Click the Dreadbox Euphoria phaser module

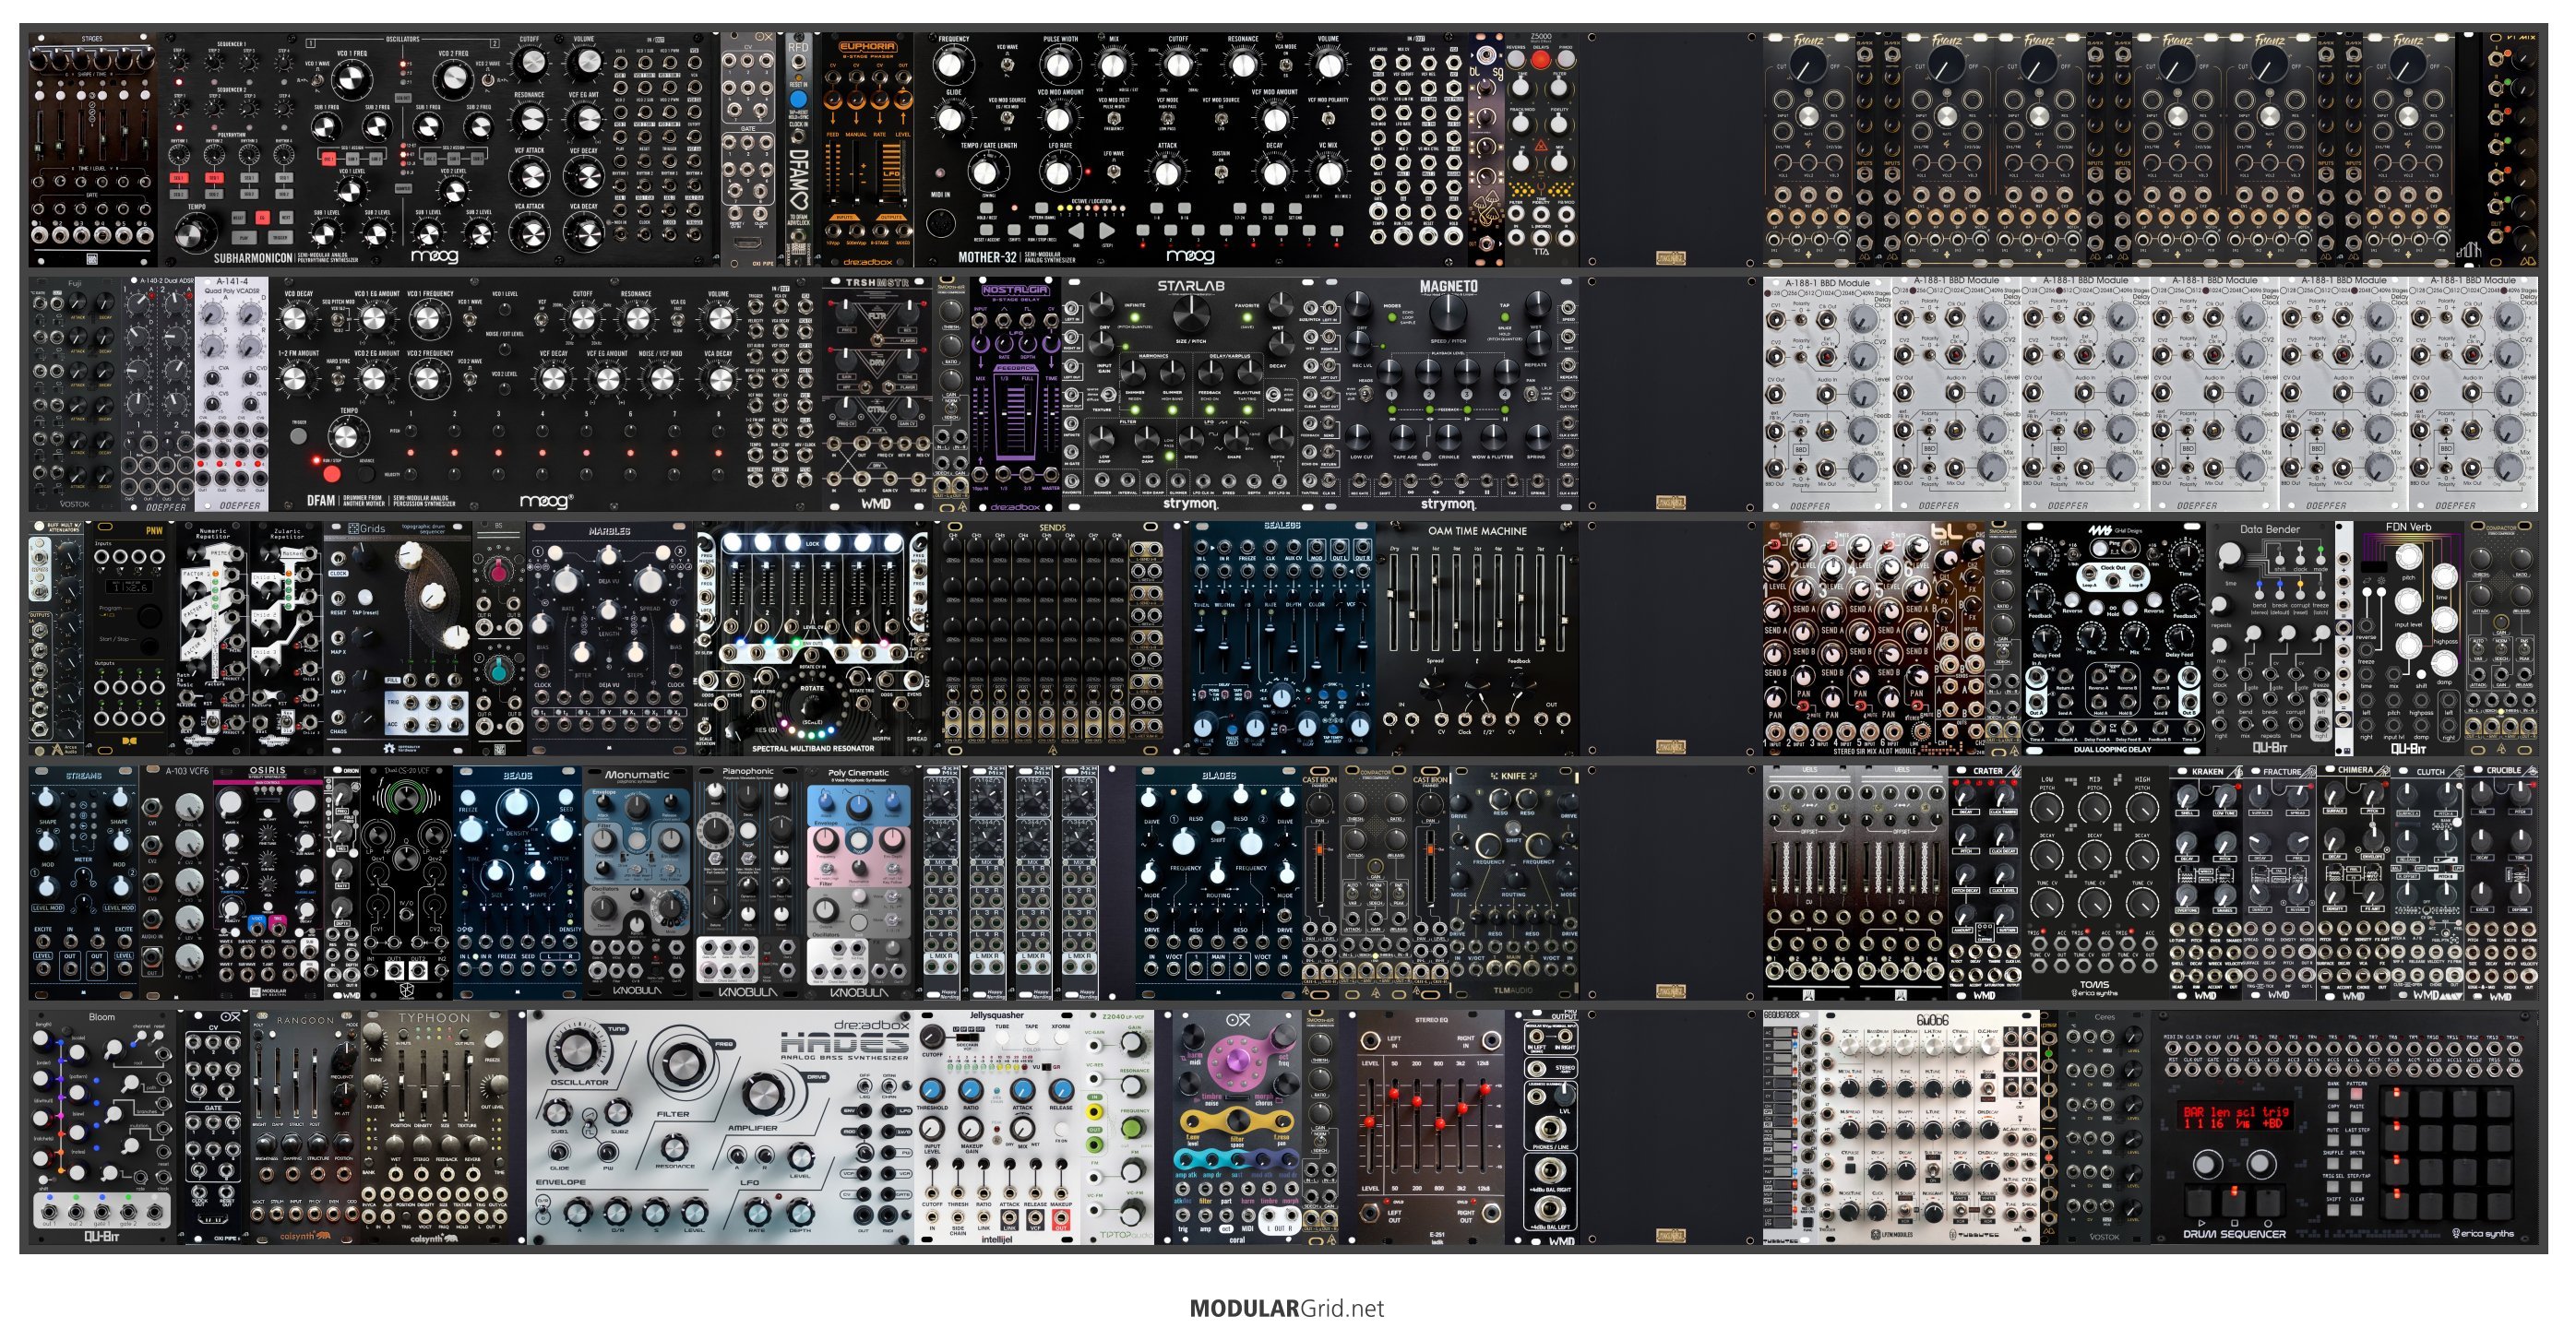click(866, 150)
